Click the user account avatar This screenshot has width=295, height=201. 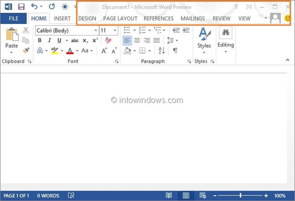point(275,18)
